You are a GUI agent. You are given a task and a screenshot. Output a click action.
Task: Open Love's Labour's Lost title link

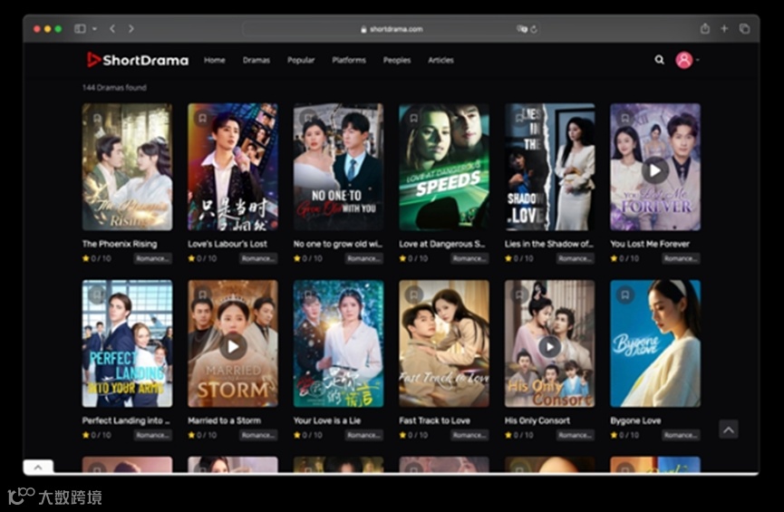(227, 244)
